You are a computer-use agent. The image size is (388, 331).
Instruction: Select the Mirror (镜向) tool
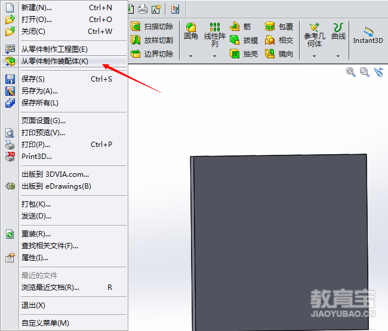(x=279, y=54)
